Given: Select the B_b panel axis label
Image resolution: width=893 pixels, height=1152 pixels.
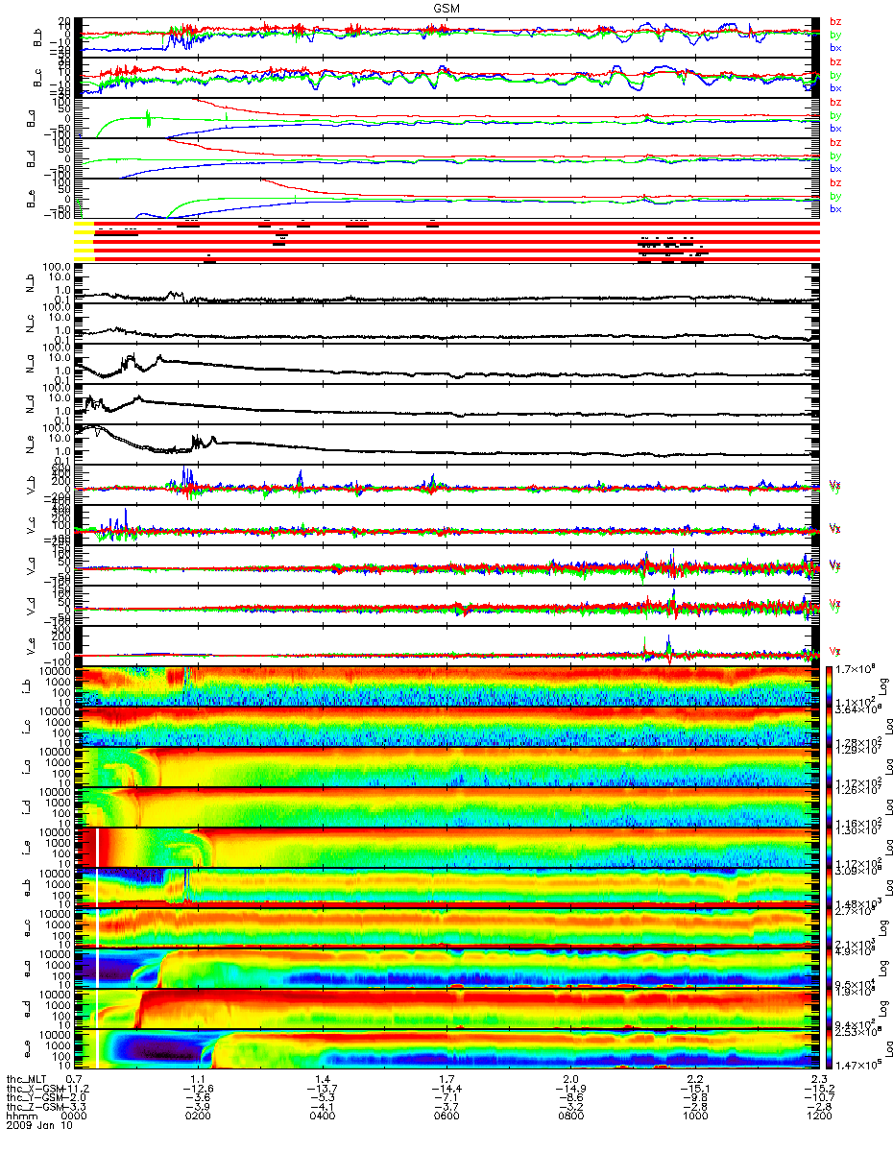Looking at the screenshot, I should click(38, 36).
